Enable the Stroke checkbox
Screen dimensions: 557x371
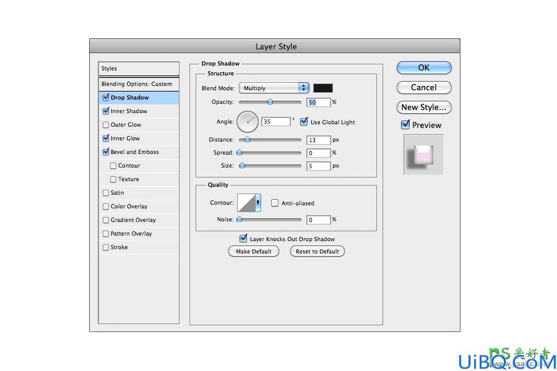[106, 247]
